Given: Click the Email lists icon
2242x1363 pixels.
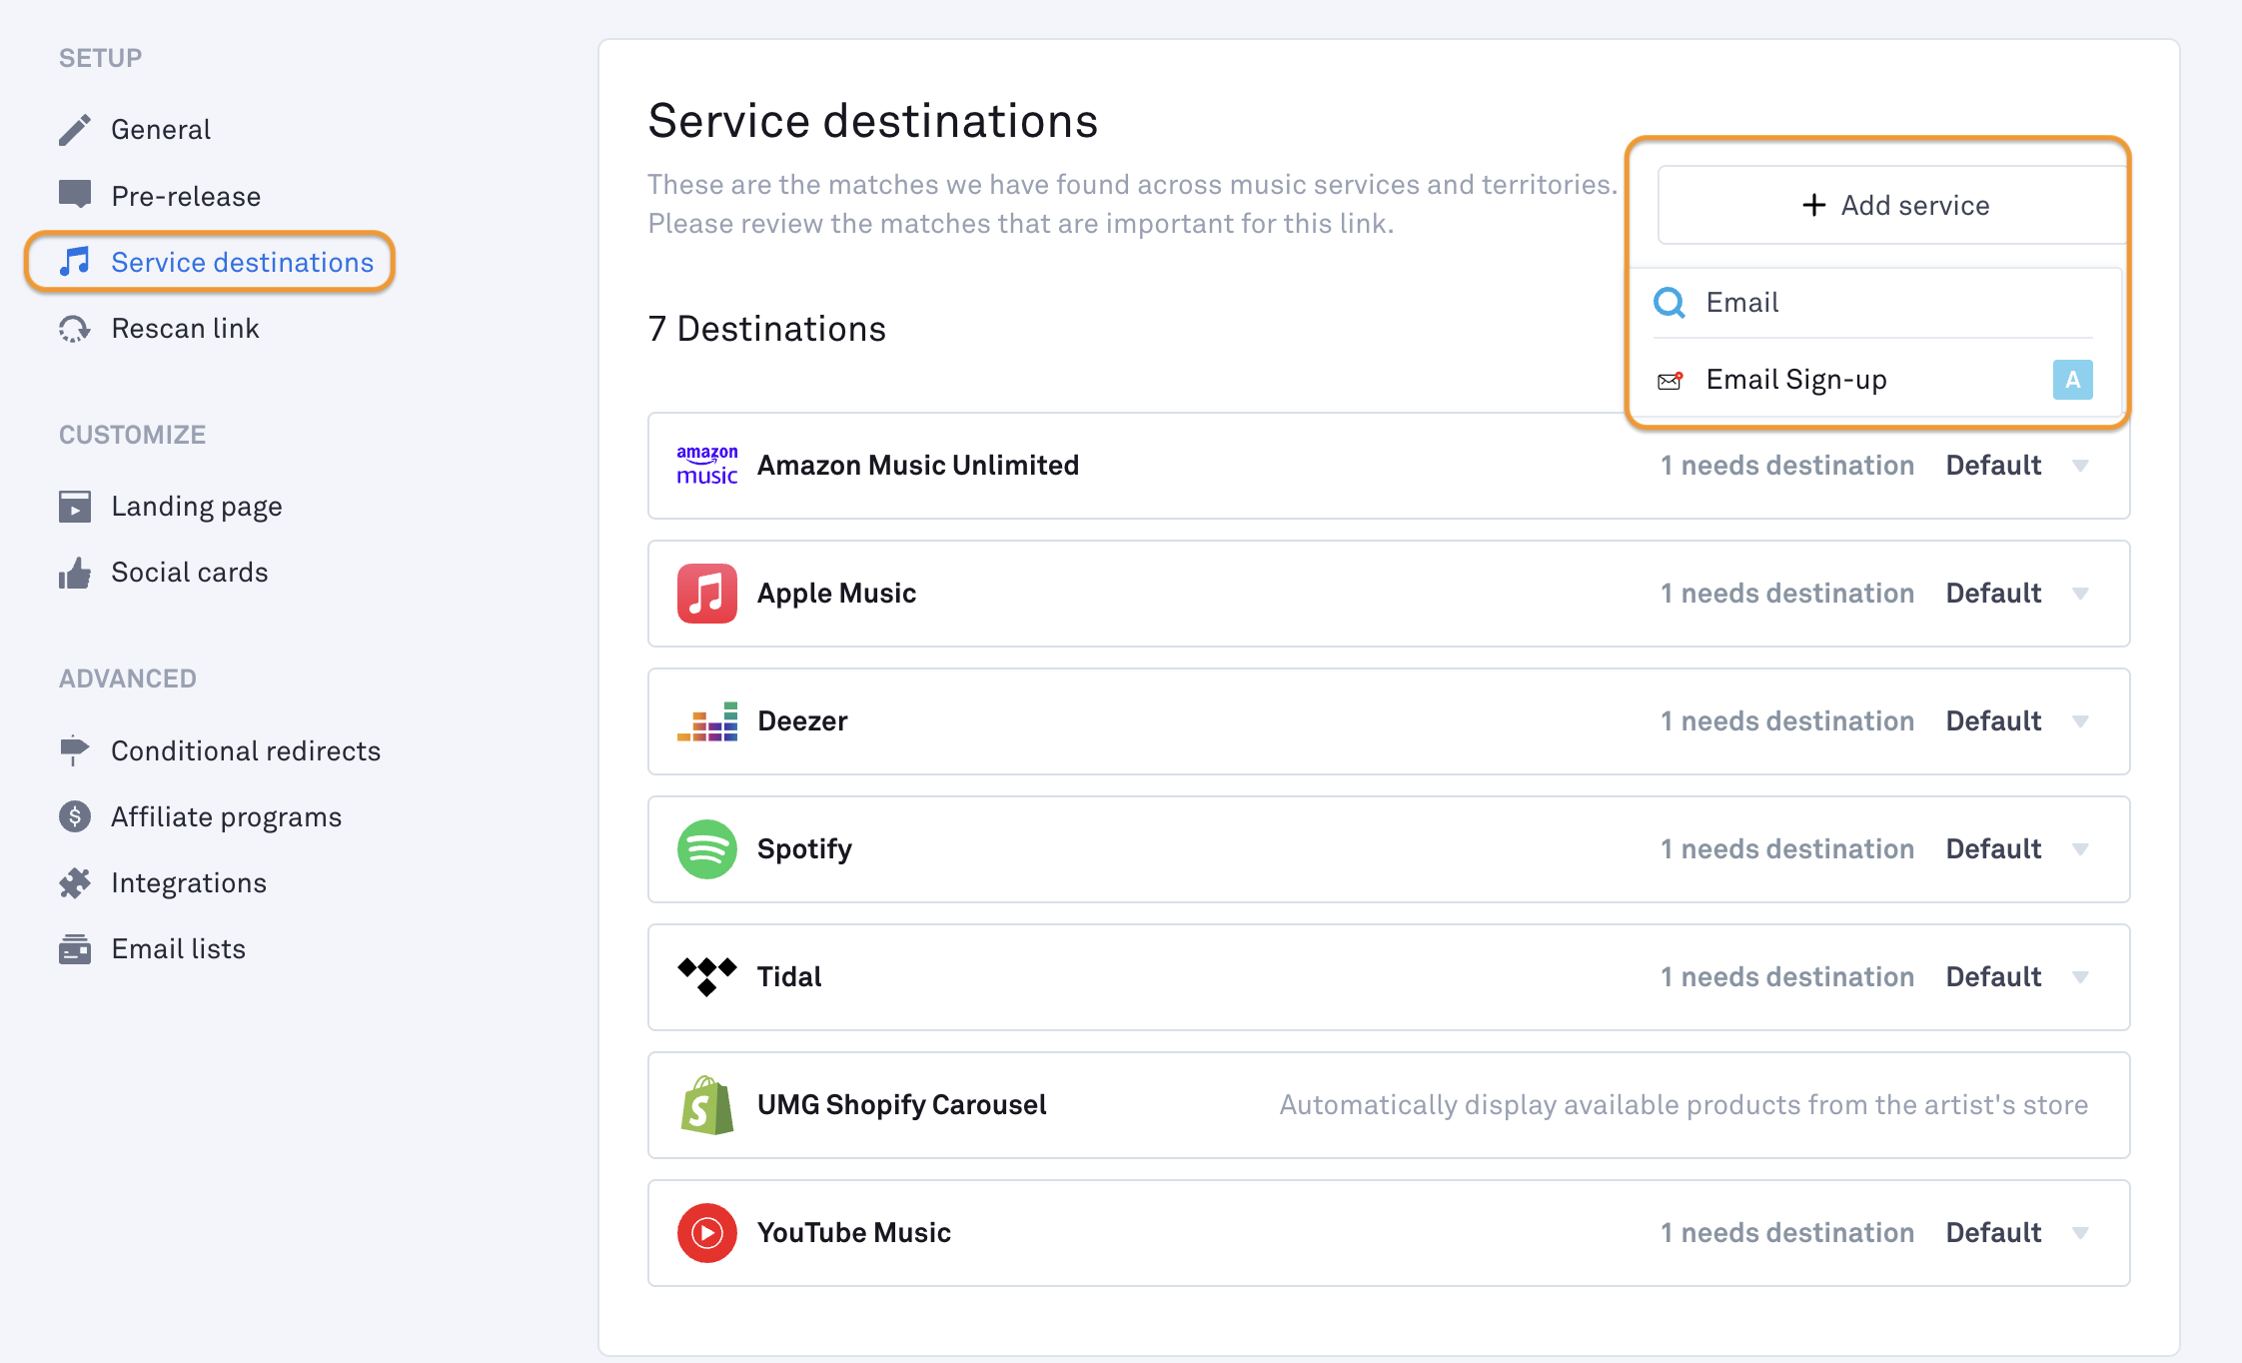Looking at the screenshot, I should click(75, 948).
